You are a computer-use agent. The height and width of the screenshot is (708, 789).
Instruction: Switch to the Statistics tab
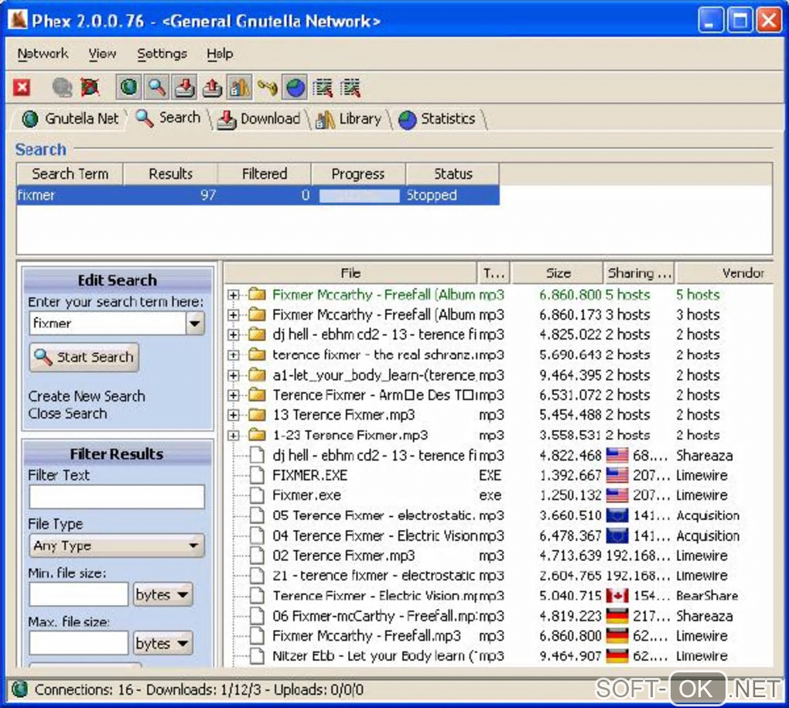tap(438, 119)
